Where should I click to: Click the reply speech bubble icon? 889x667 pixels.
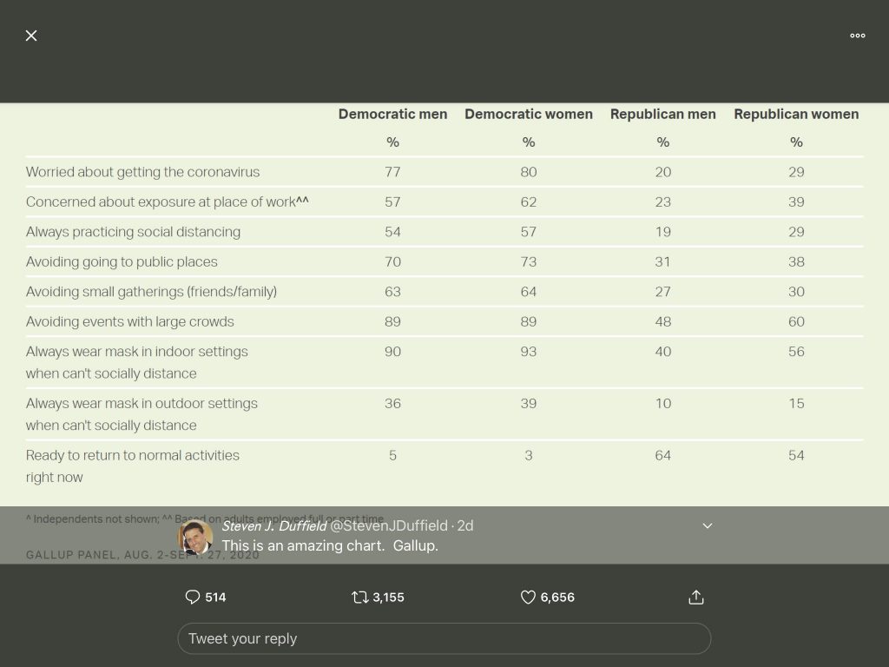click(193, 597)
